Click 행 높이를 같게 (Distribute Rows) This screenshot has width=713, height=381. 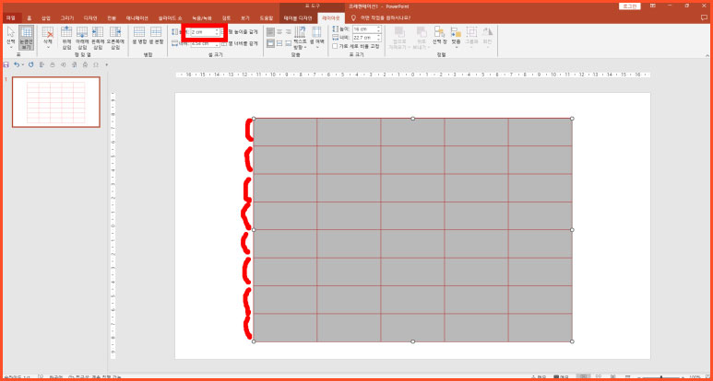(240, 32)
